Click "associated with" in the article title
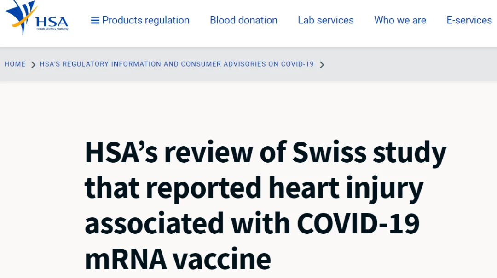This screenshot has width=497, height=278. coord(187,223)
